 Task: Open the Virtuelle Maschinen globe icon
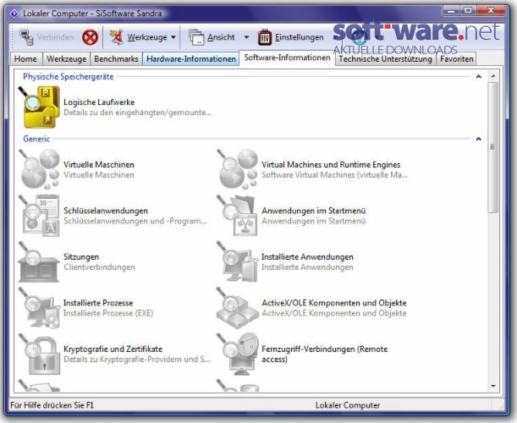coord(39,169)
